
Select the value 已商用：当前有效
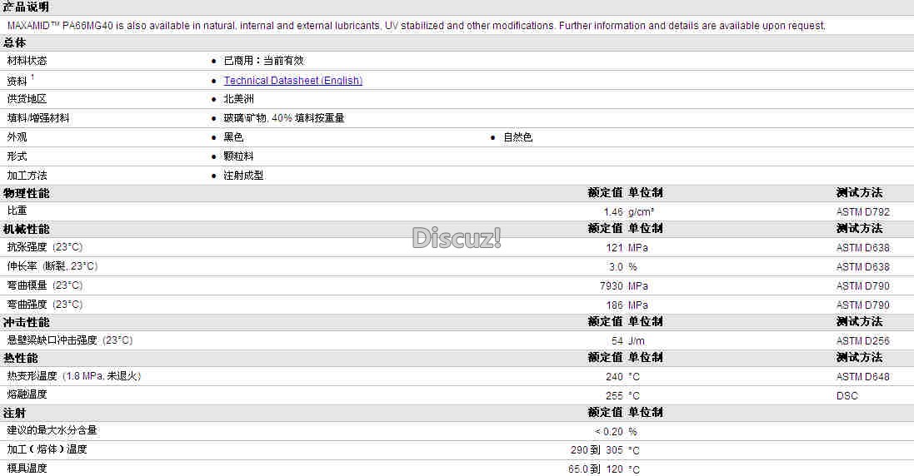coord(263,61)
